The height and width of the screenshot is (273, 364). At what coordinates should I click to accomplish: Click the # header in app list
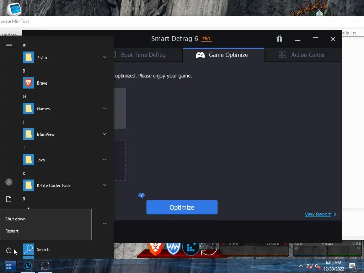click(x=24, y=45)
